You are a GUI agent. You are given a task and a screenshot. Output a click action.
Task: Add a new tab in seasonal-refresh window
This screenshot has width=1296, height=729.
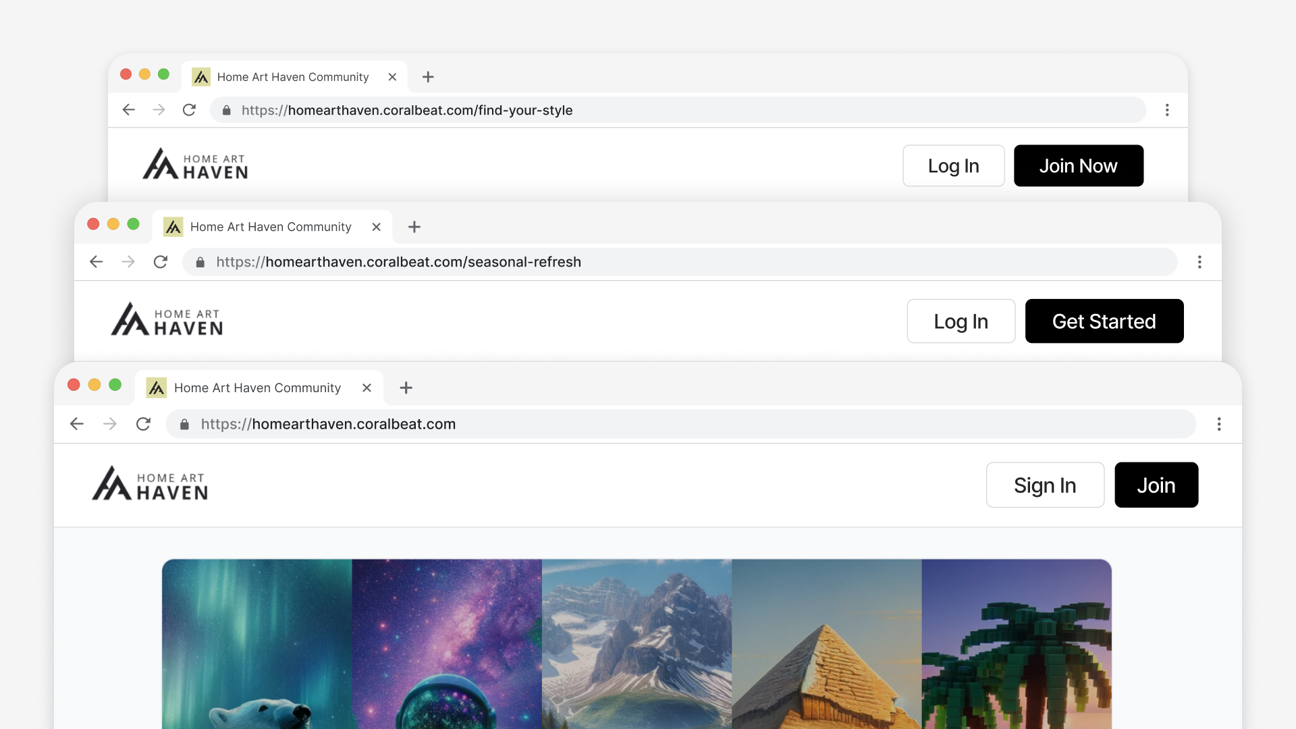coord(414,227)
